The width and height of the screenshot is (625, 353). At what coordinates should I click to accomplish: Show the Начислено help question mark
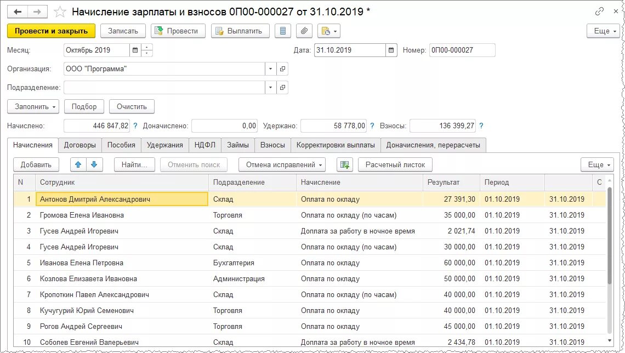tap(135, 126)
